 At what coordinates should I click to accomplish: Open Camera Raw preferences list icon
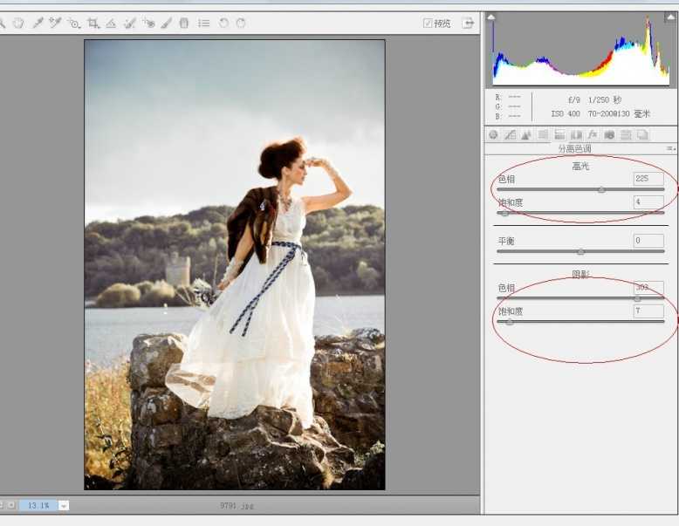[x=203, y=24]
